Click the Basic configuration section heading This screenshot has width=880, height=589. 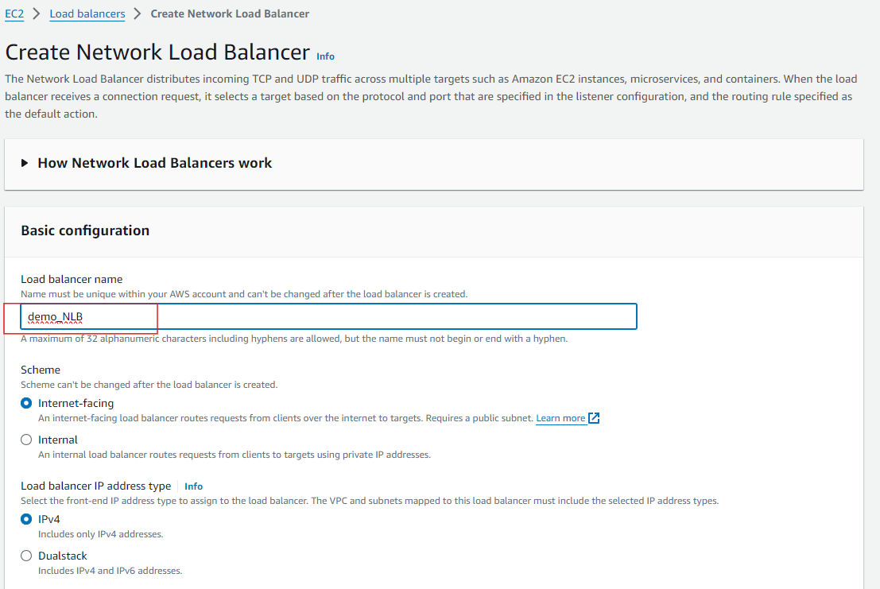(85, 231)
